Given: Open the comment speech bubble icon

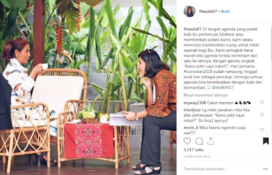Looking at the screenshot, I should [x=199, y=141].
